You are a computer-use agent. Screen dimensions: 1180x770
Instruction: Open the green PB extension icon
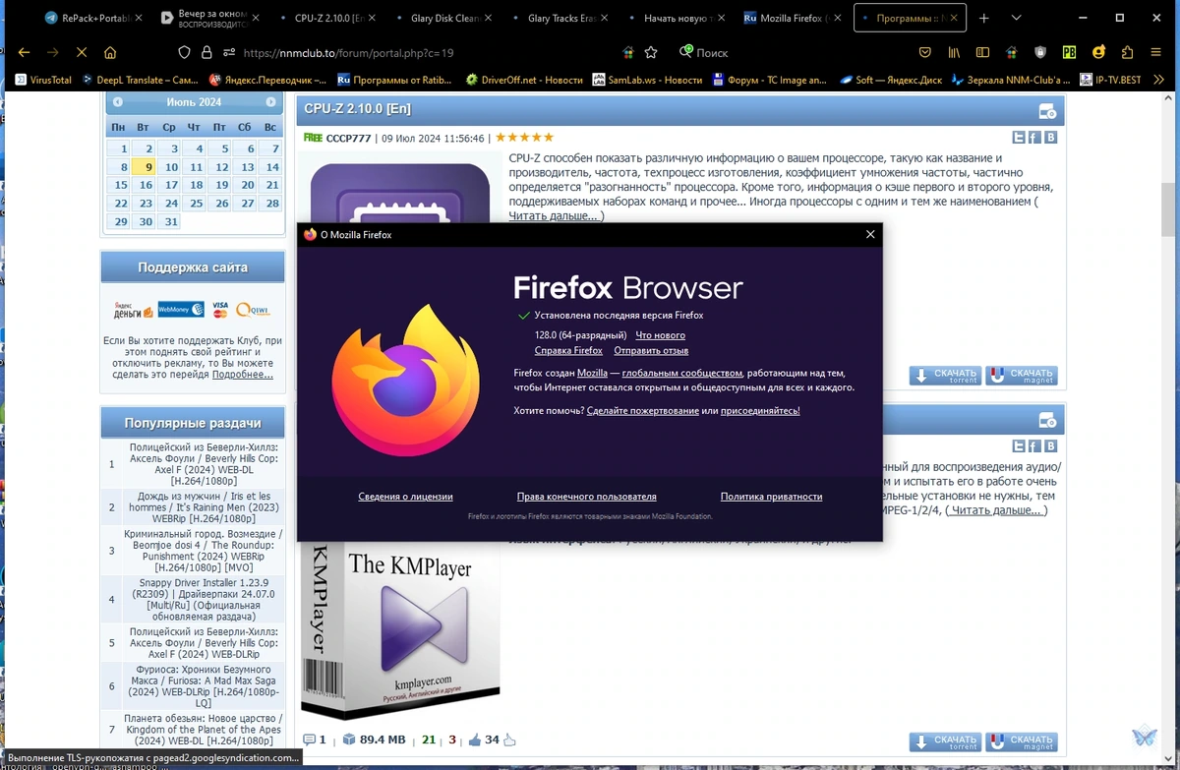tap(1069, 52)
